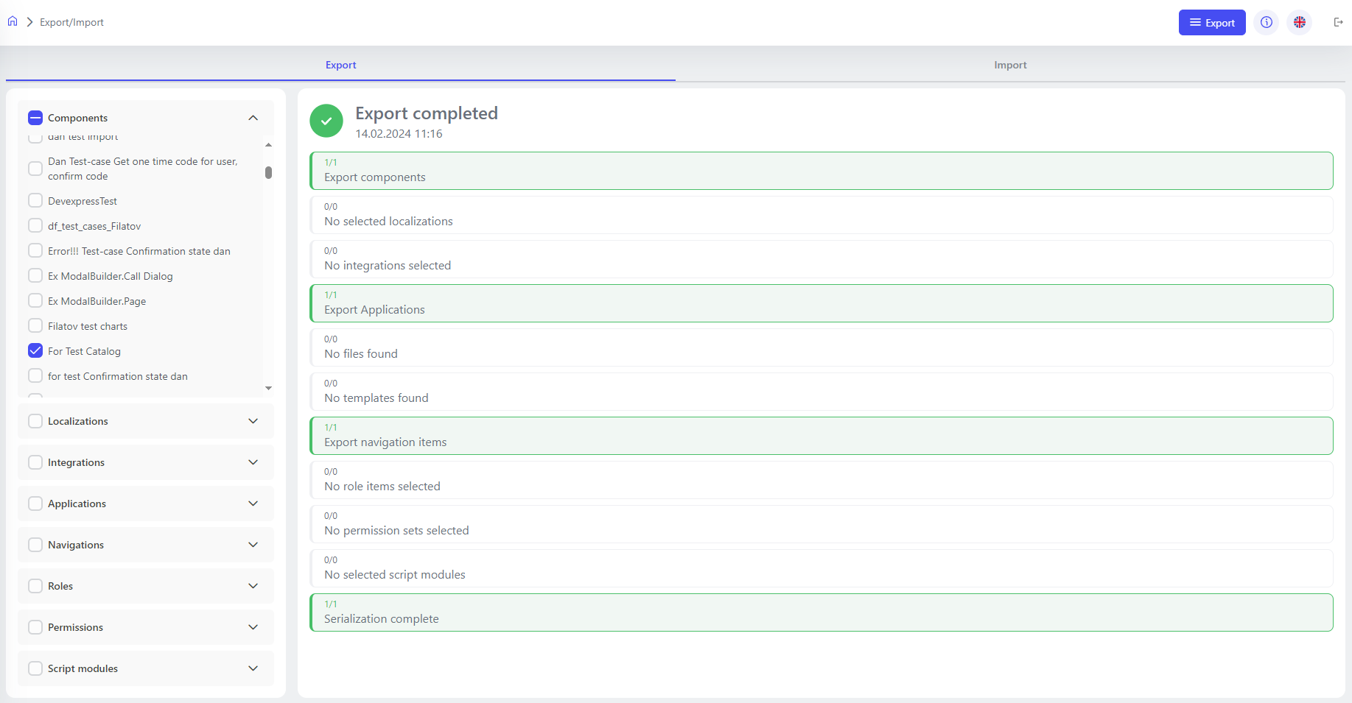Expand the Navigations section chevron
The image size is (1352, 703).
pyautogui.click(x=253, y=545)
